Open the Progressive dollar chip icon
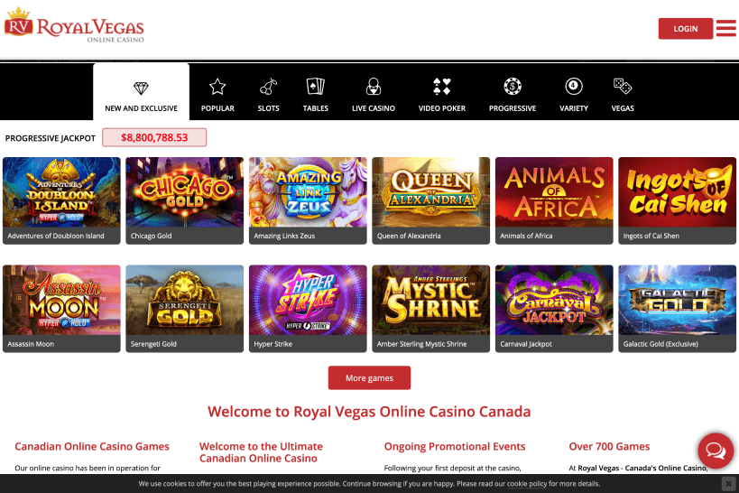The width and height of the screenshot is (739, 493). (x=513, y=87)
